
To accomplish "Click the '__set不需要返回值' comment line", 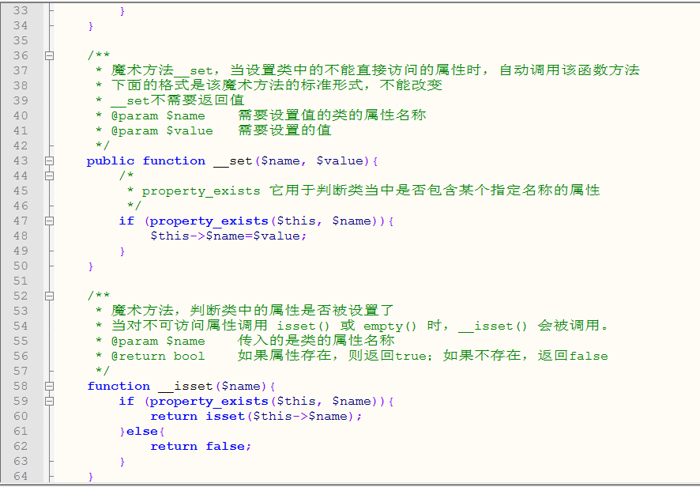I will (x=177, y=100).
